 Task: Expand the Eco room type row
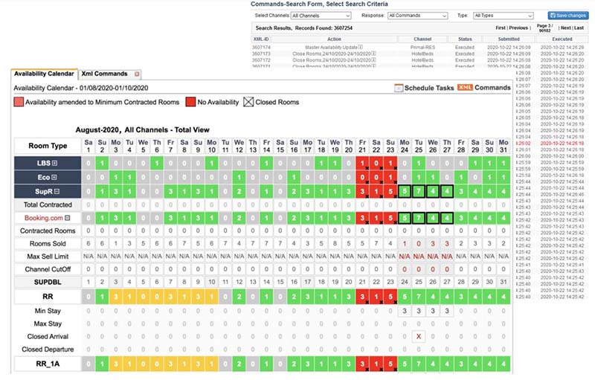click(54, 177)
